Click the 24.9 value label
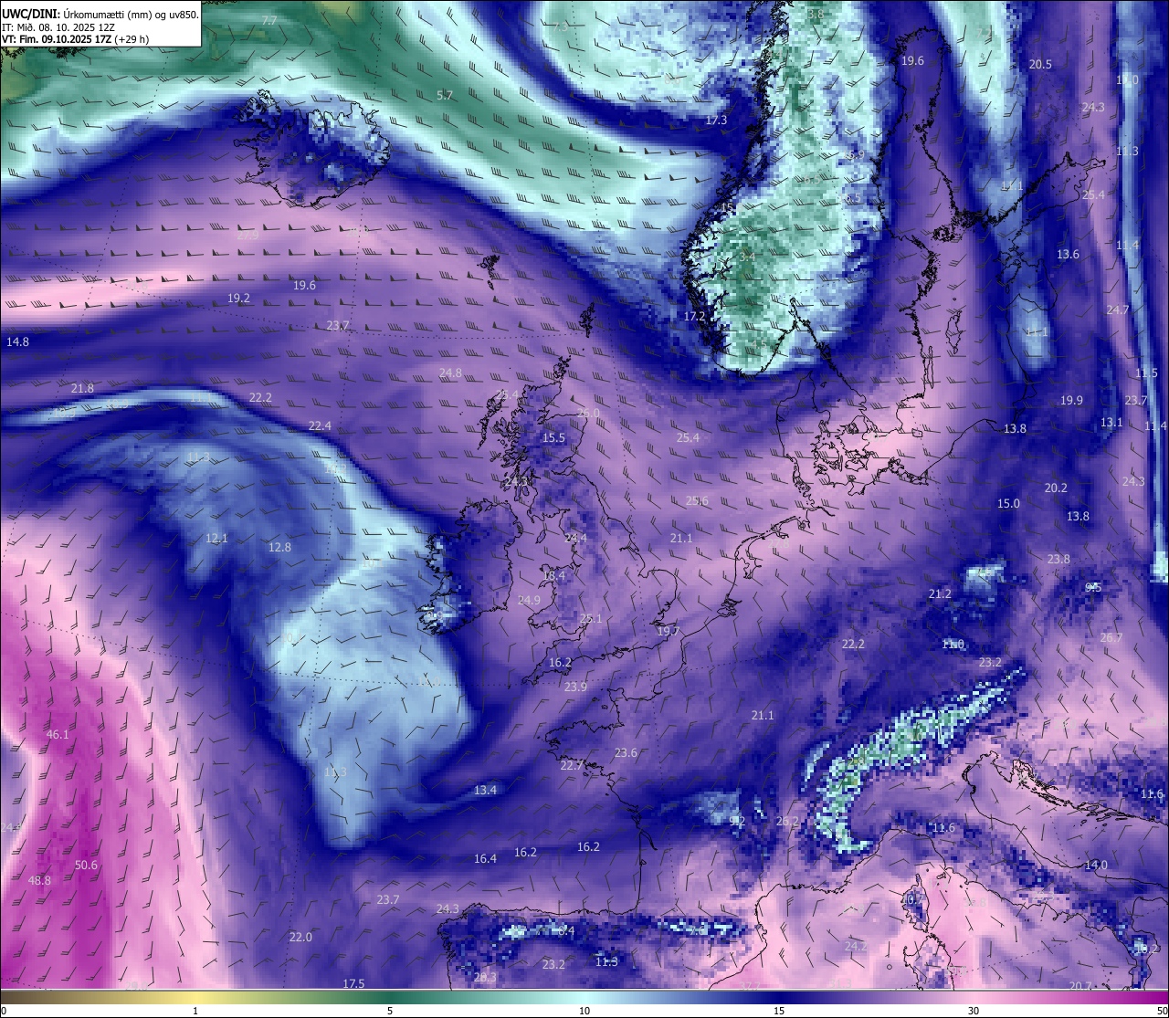1169x1018 pixels. click(529, 600)
